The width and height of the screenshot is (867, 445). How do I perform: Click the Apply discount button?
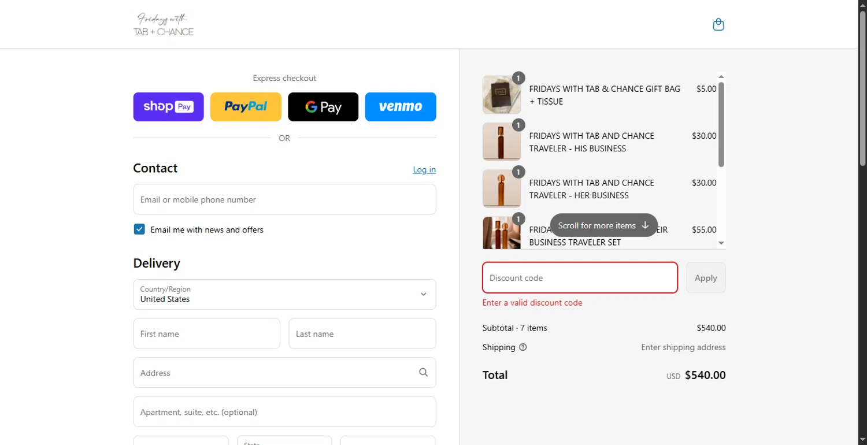[x=706, y=278]
